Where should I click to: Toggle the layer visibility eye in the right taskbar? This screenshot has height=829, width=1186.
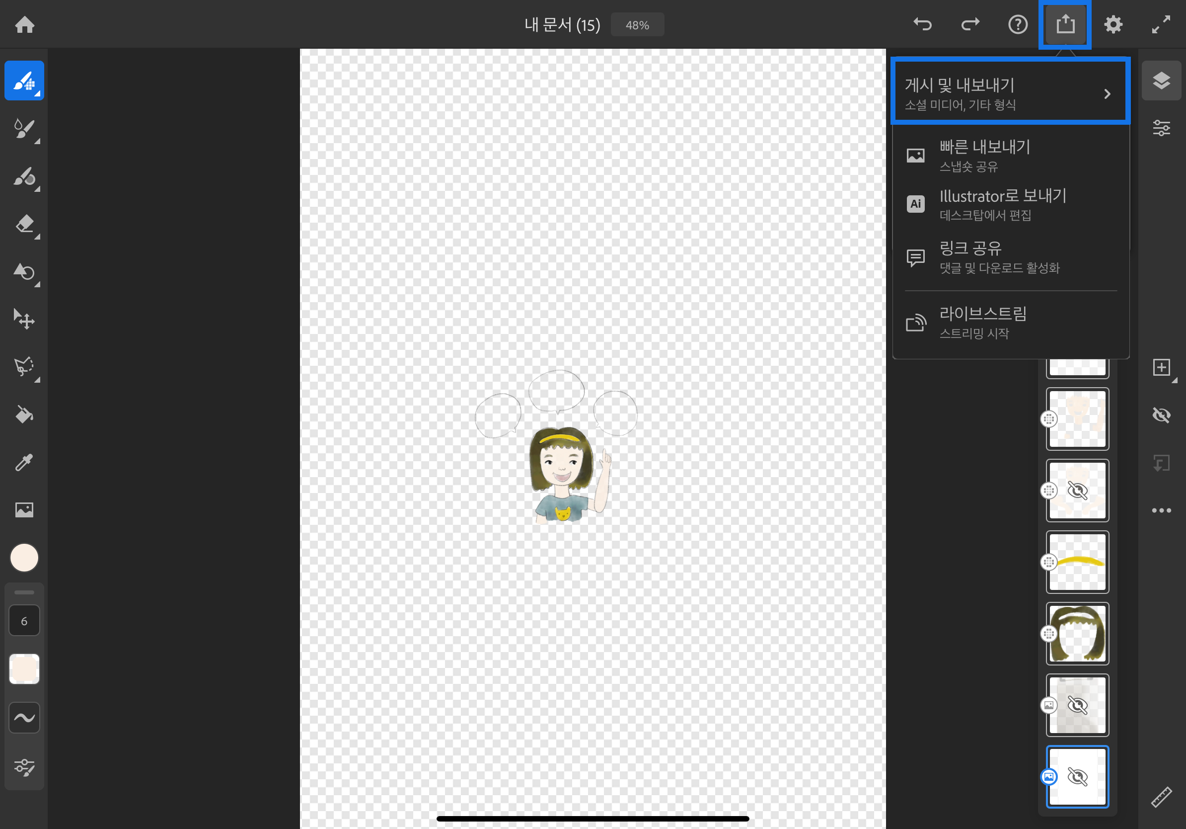pyautogui.click(x=1161, y=415)
